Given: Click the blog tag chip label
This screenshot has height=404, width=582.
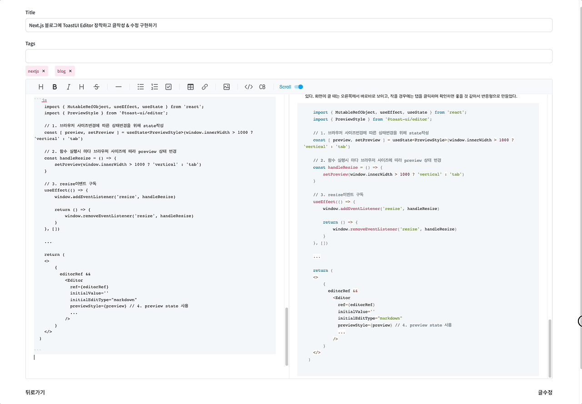Looking at the screenshot, I should coord(61,71).
